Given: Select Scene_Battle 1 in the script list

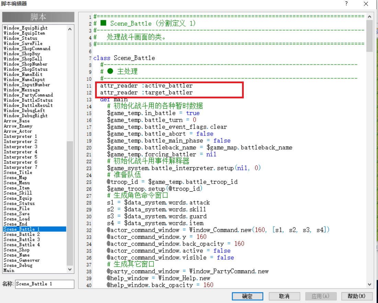Looking at the screenshot, I should click(x=34, y=229).
